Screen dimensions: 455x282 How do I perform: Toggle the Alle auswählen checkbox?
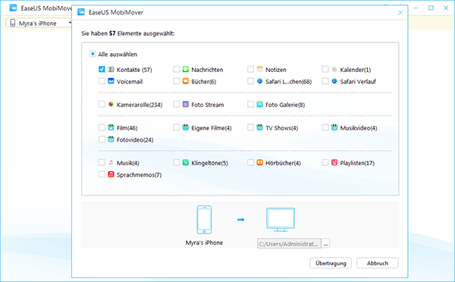pos(93,54)
